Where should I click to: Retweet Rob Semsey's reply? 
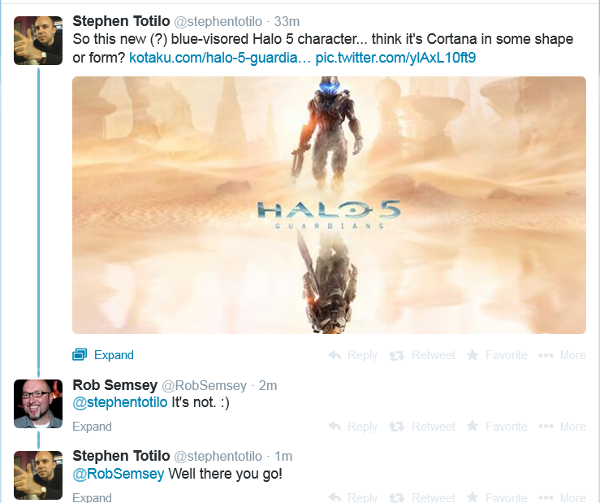pos(422,427)
